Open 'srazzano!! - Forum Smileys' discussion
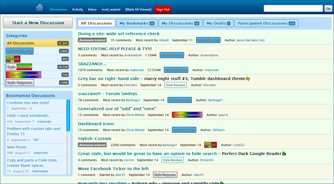Screen dimensions: 334x184 pyautogui.click(x=107, y=94)
